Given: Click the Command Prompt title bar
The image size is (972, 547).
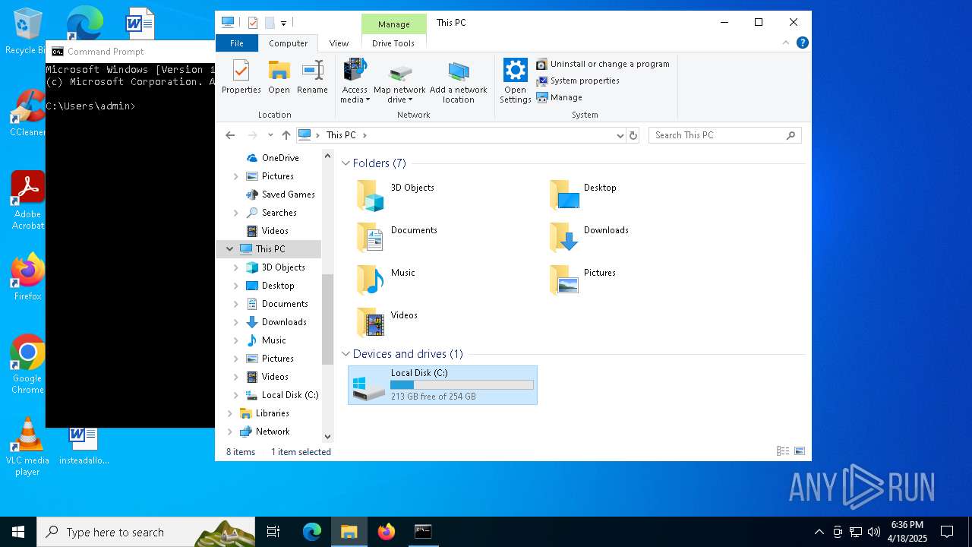Looking at the screenshot, I should click(x=131, y=52).
